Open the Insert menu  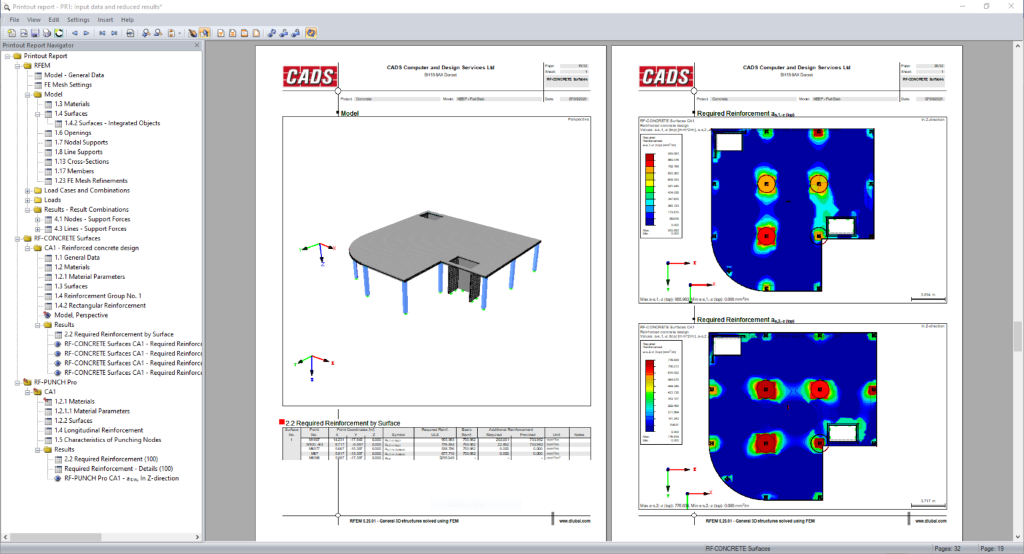[105, 19]
